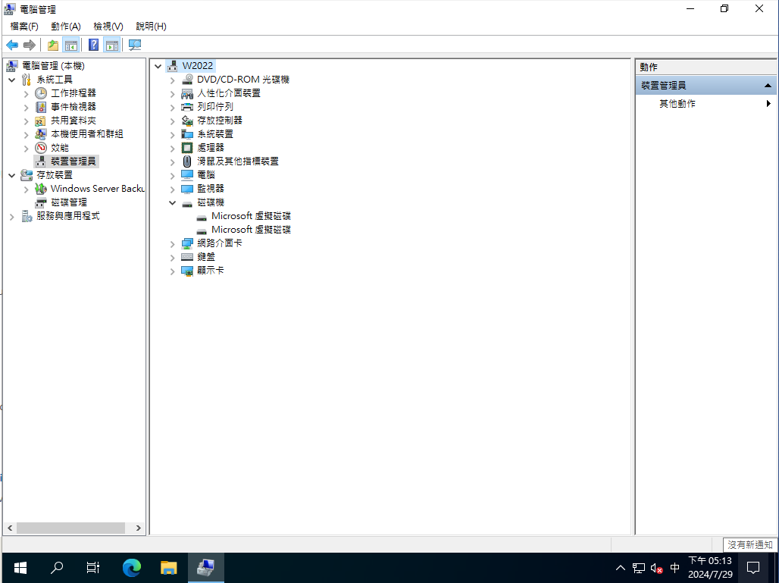Select the 監視器 monitor icon
The height and width of the screenshot is (583, 779).
187,189
